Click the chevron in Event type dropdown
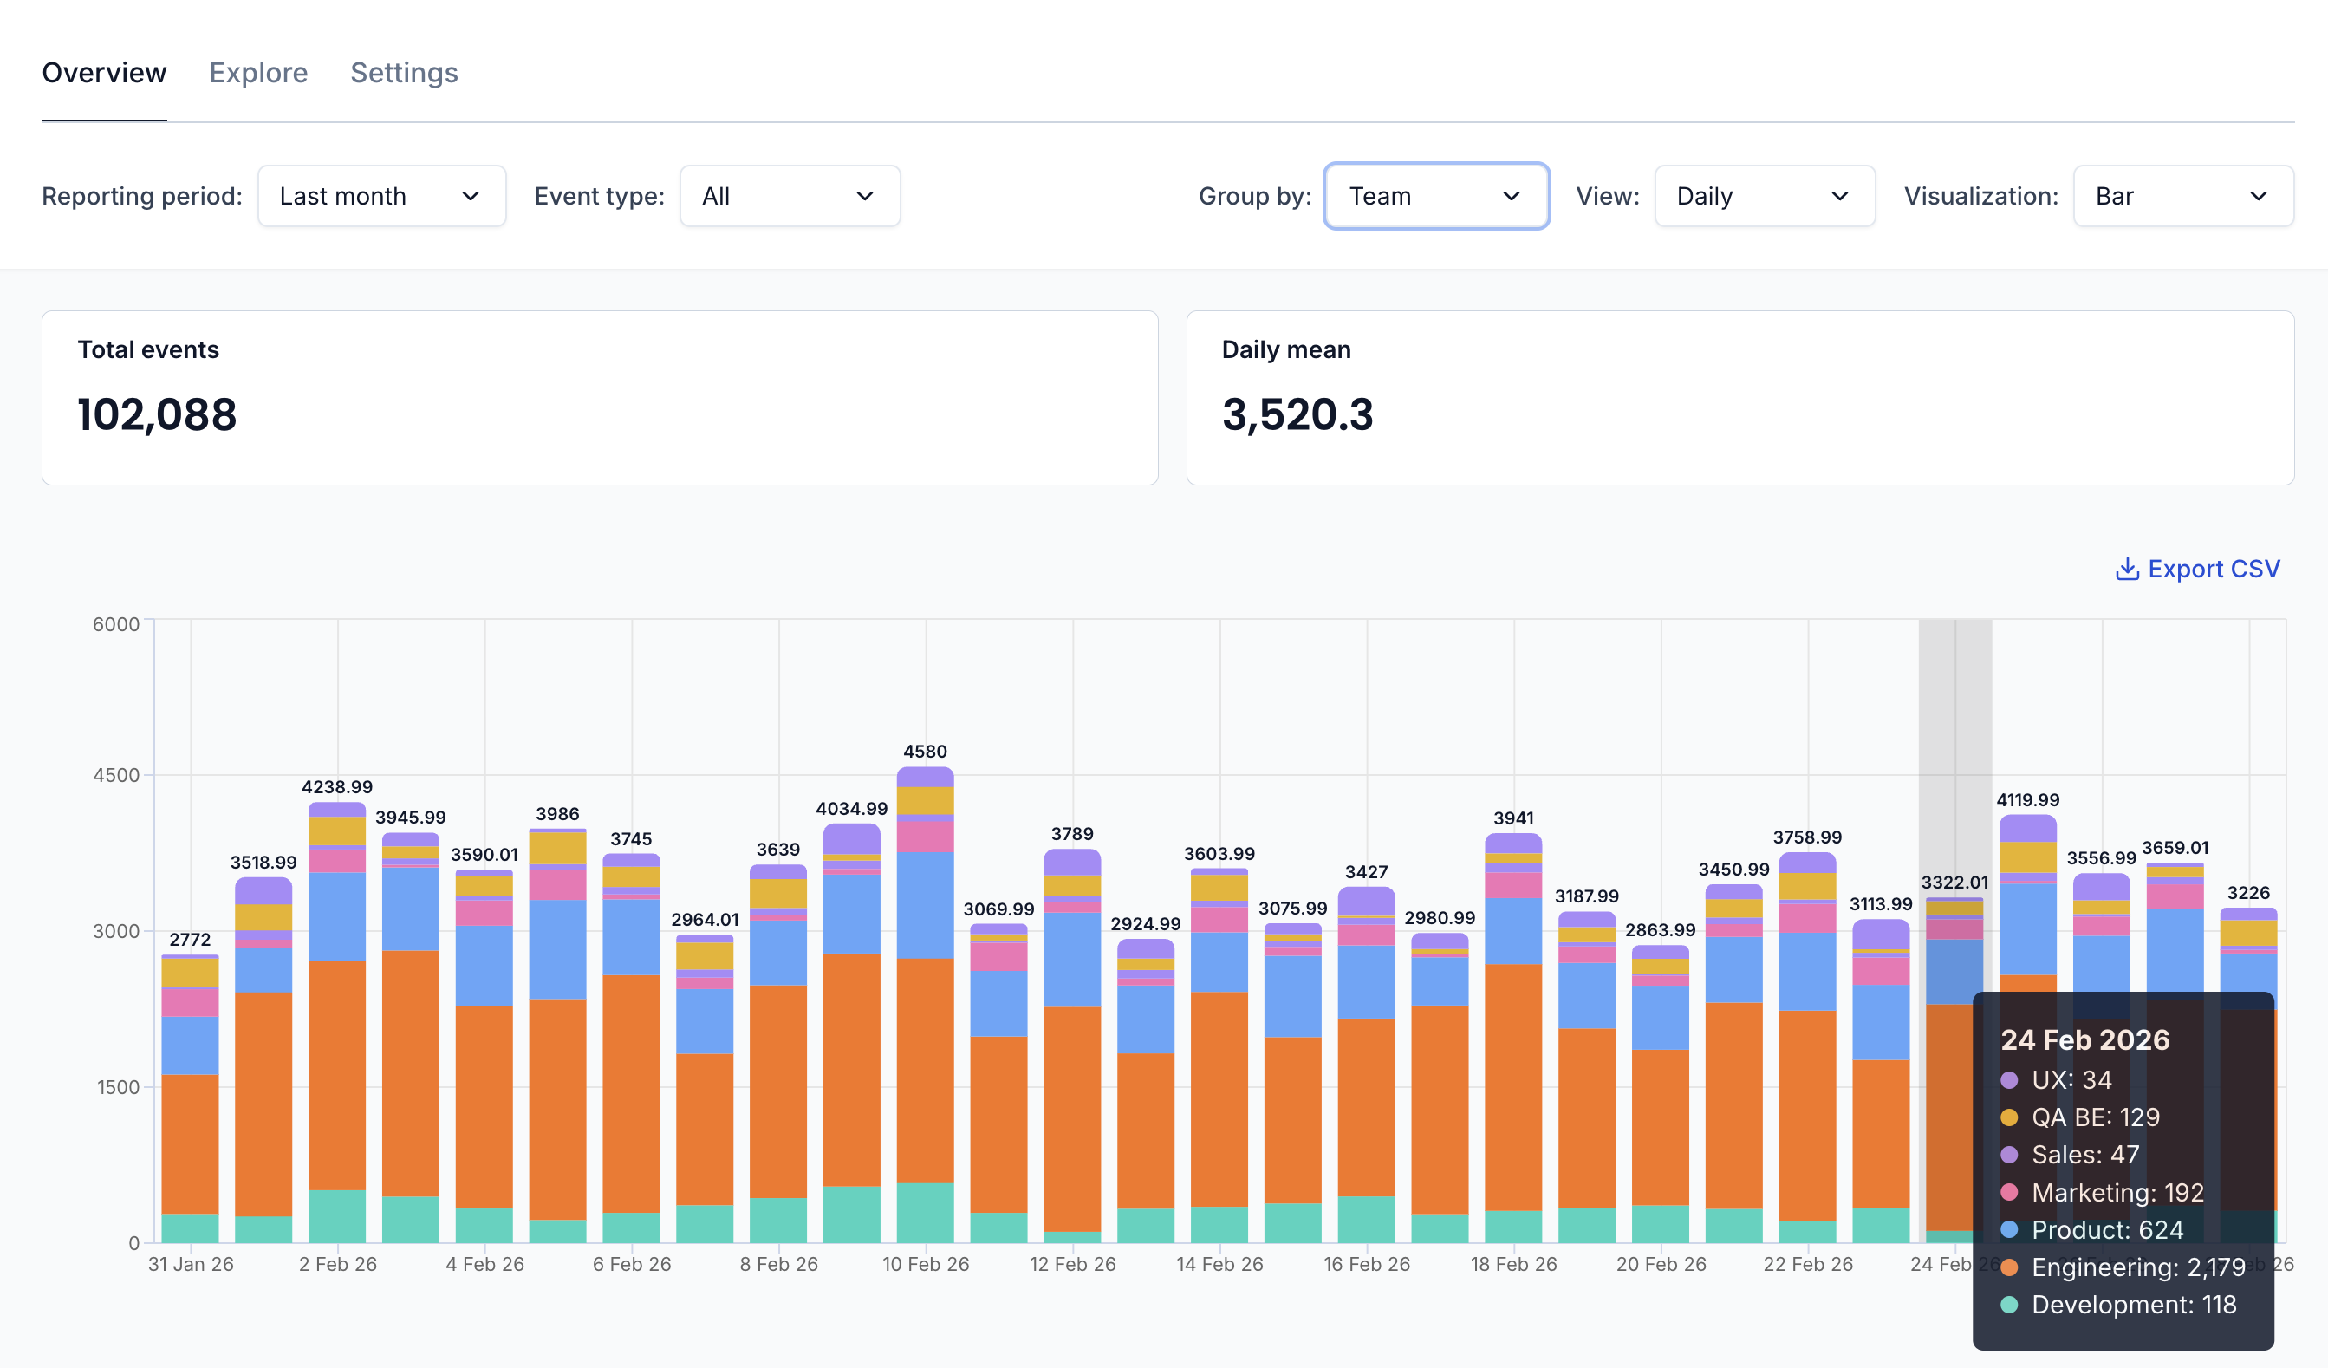This screenshot has width=2328, height=1368. coord(865,196)
